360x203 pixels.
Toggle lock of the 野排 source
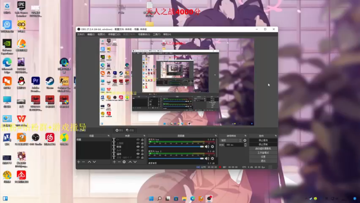(142, 147)
